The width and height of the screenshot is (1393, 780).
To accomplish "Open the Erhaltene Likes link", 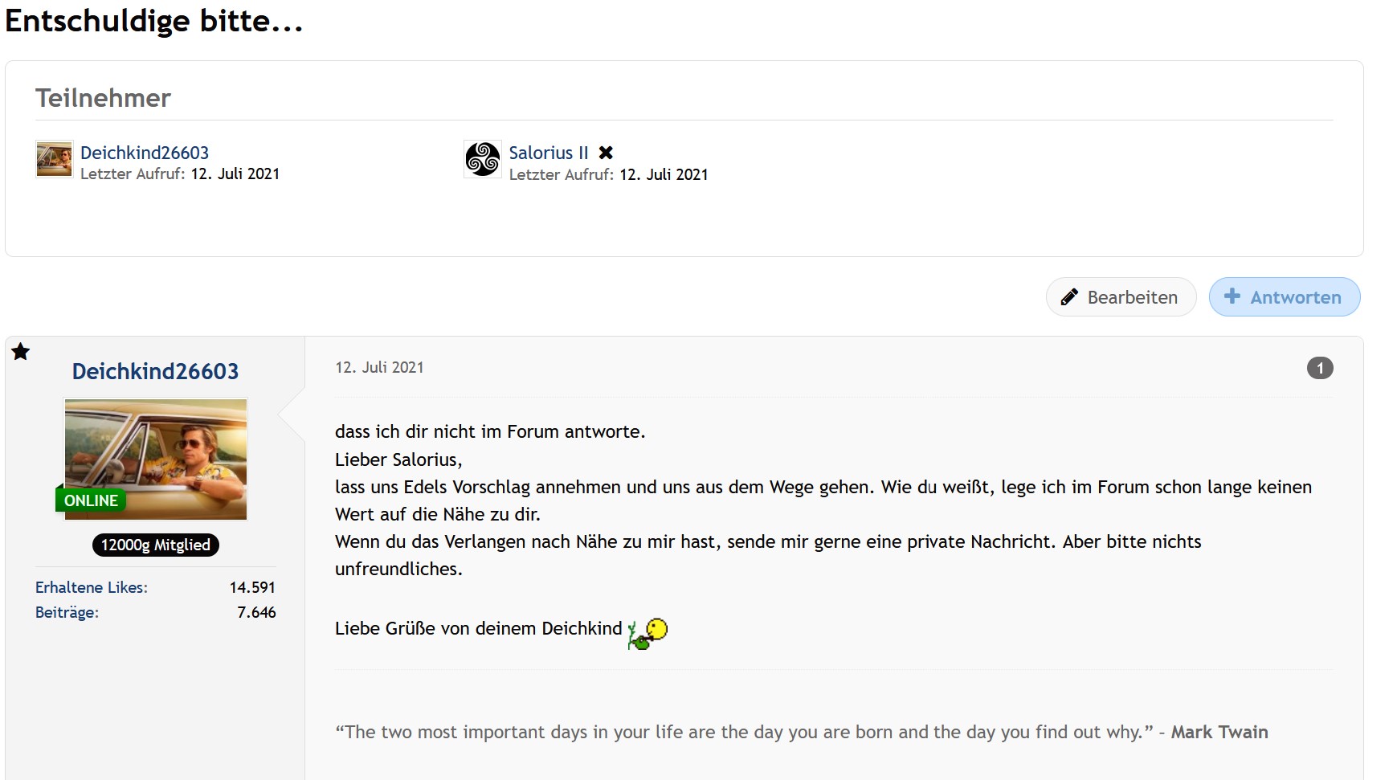I will [92, 587].
